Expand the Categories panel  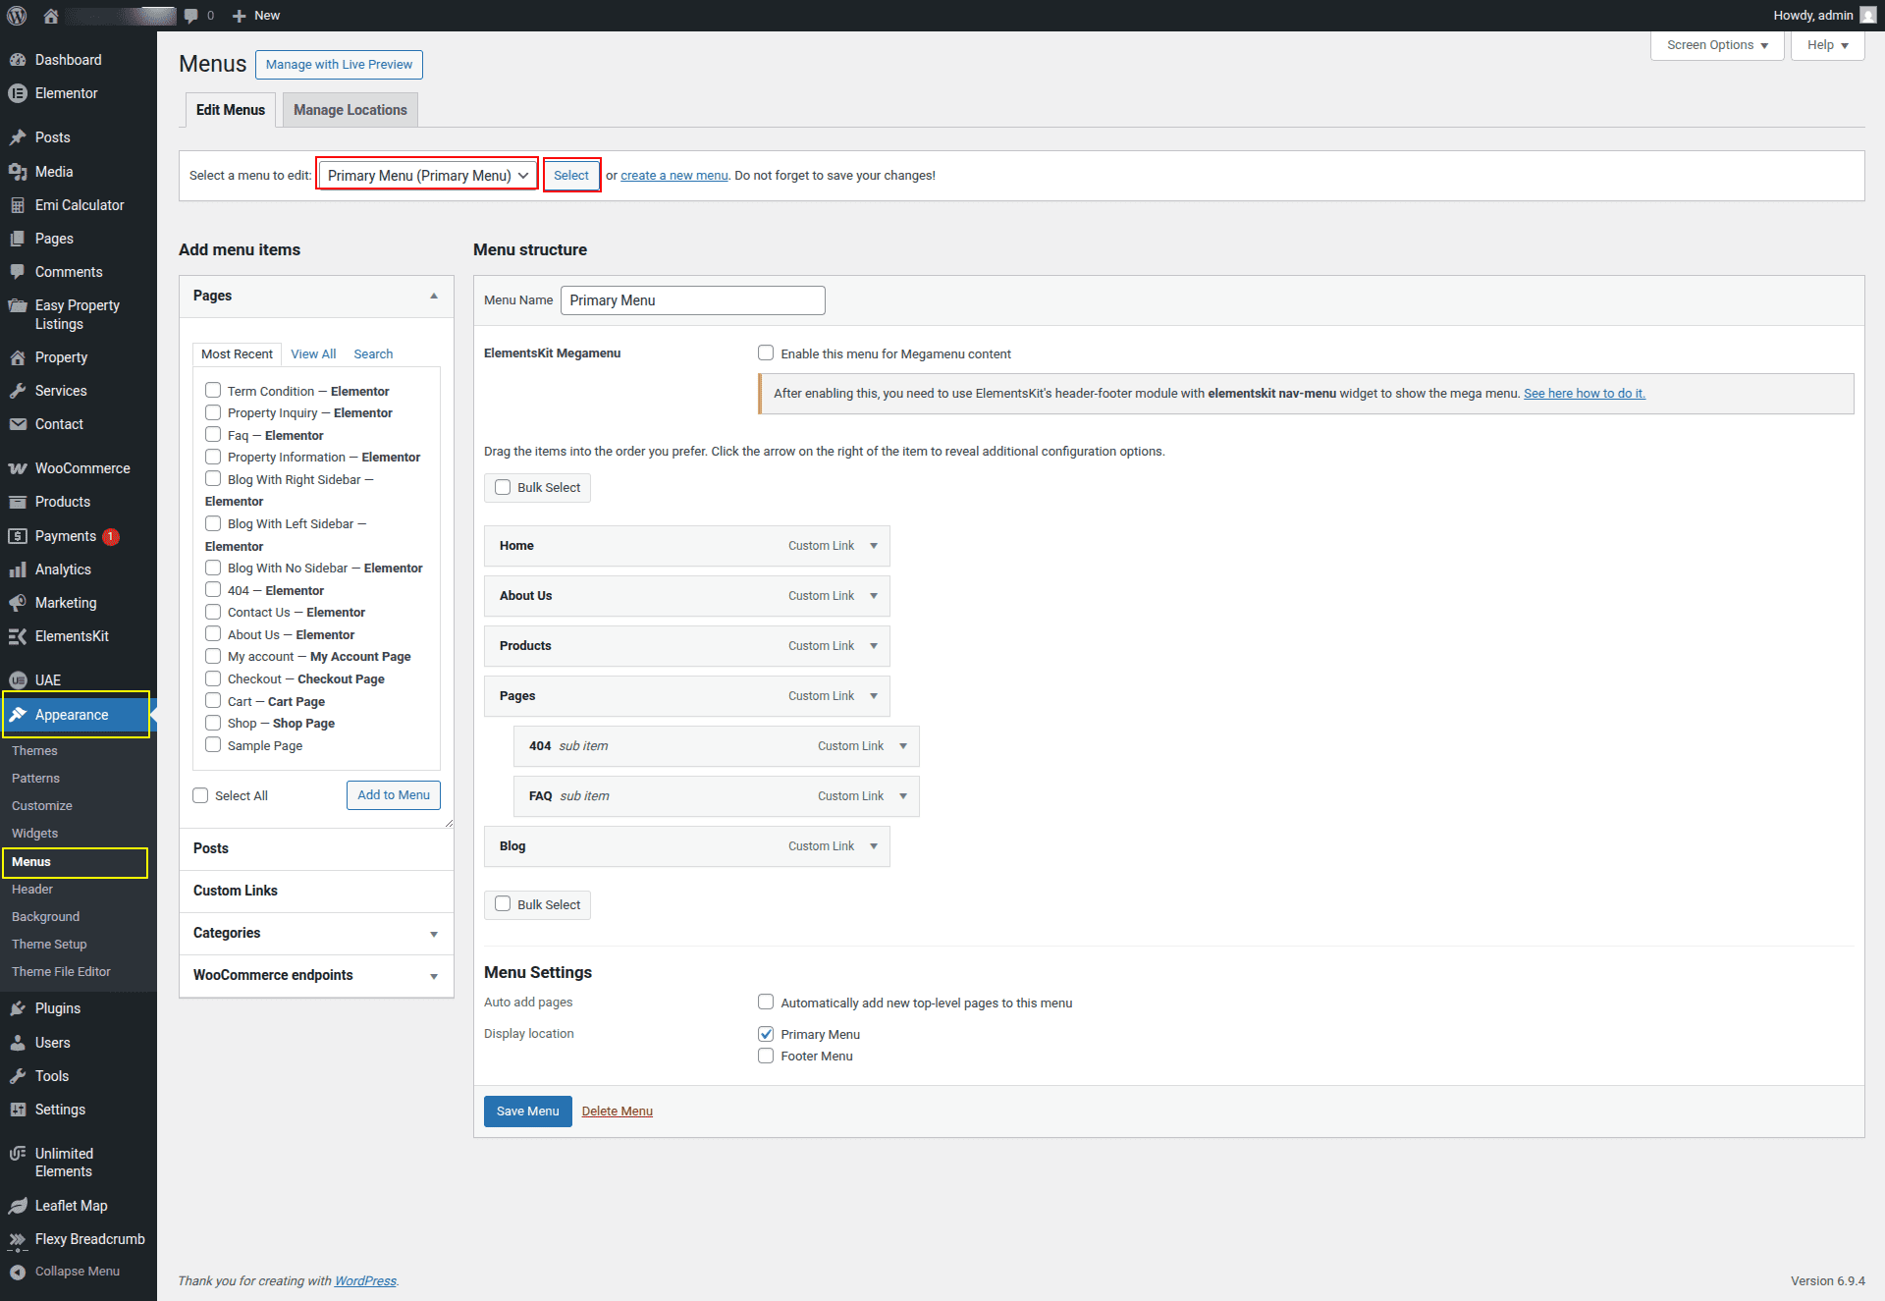click(433, 934)
